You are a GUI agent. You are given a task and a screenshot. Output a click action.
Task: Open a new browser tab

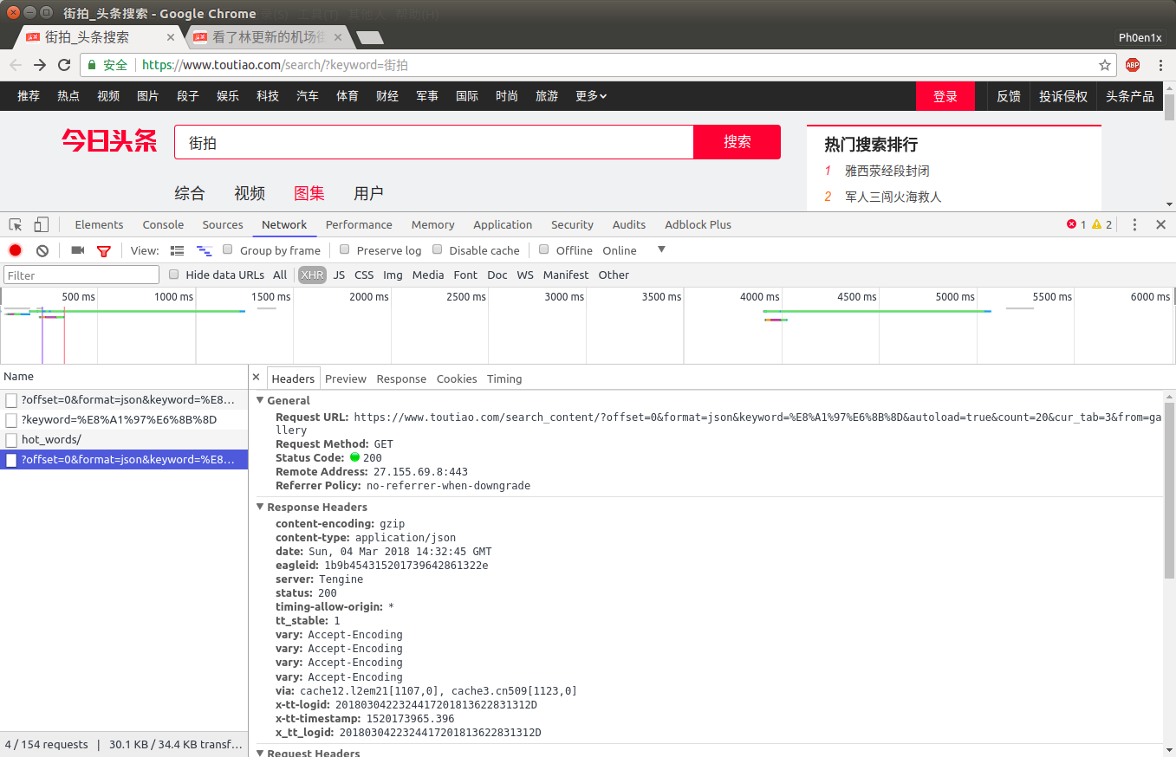click(x=370, y=38)
